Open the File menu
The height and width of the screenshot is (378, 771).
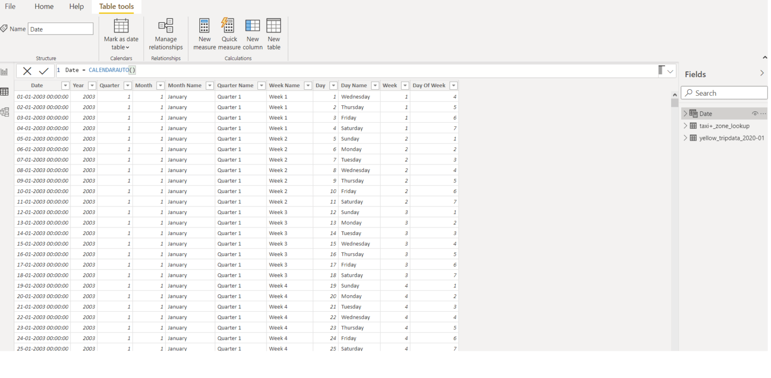(10, 7)
